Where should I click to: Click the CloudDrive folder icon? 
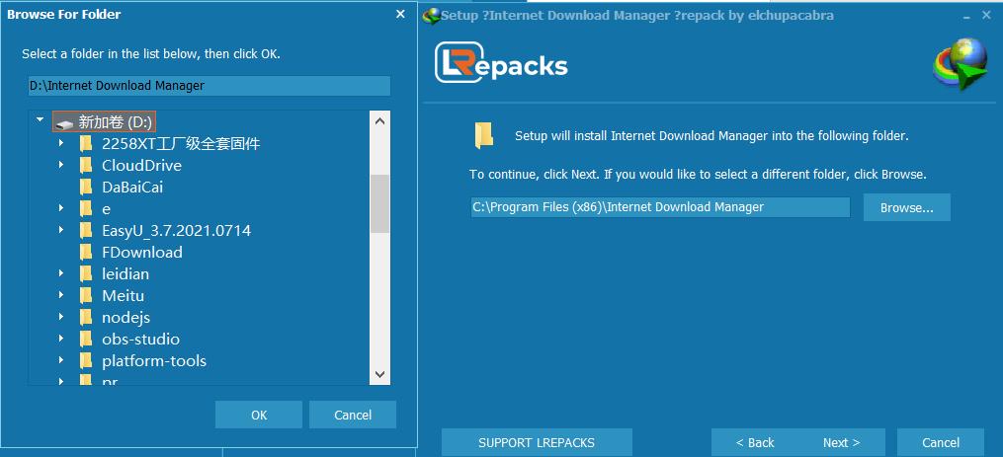(86, 166)
